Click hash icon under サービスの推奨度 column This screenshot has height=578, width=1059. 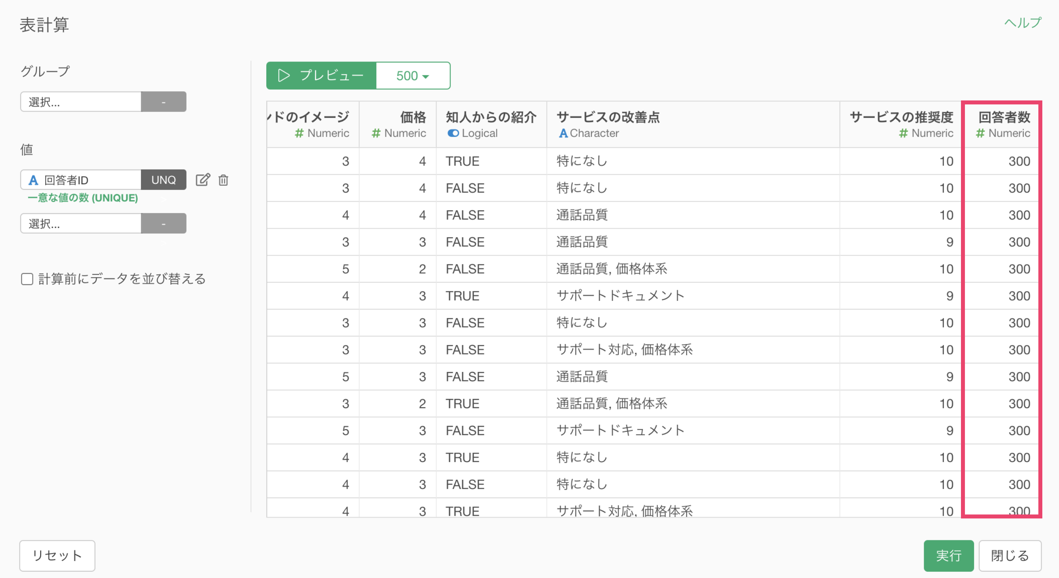click(903, 133)
